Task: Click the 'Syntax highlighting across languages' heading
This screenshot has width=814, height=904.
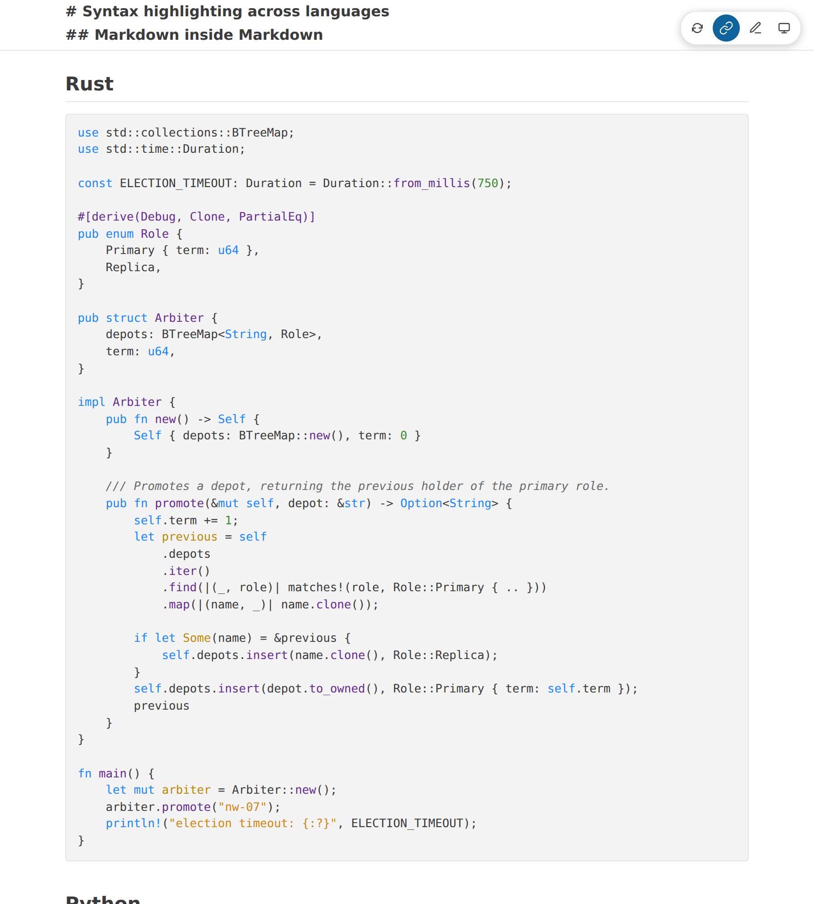Action: click(x=227, y=11)
